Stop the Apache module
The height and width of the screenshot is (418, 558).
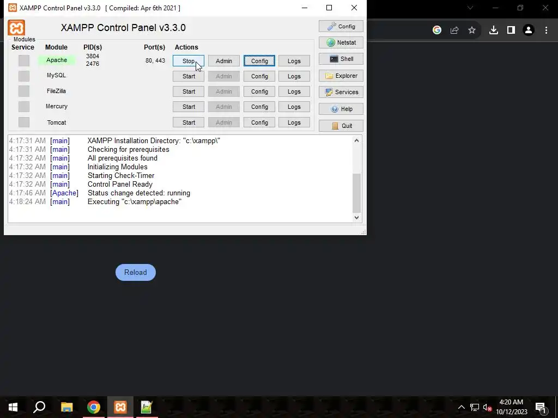tap(188, 61)
